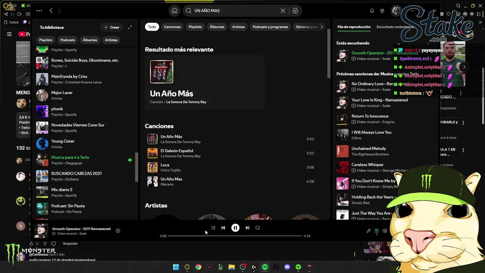Open Young Cister artist in library
Screen dimensions: 485x273
[x=86, y=144]
